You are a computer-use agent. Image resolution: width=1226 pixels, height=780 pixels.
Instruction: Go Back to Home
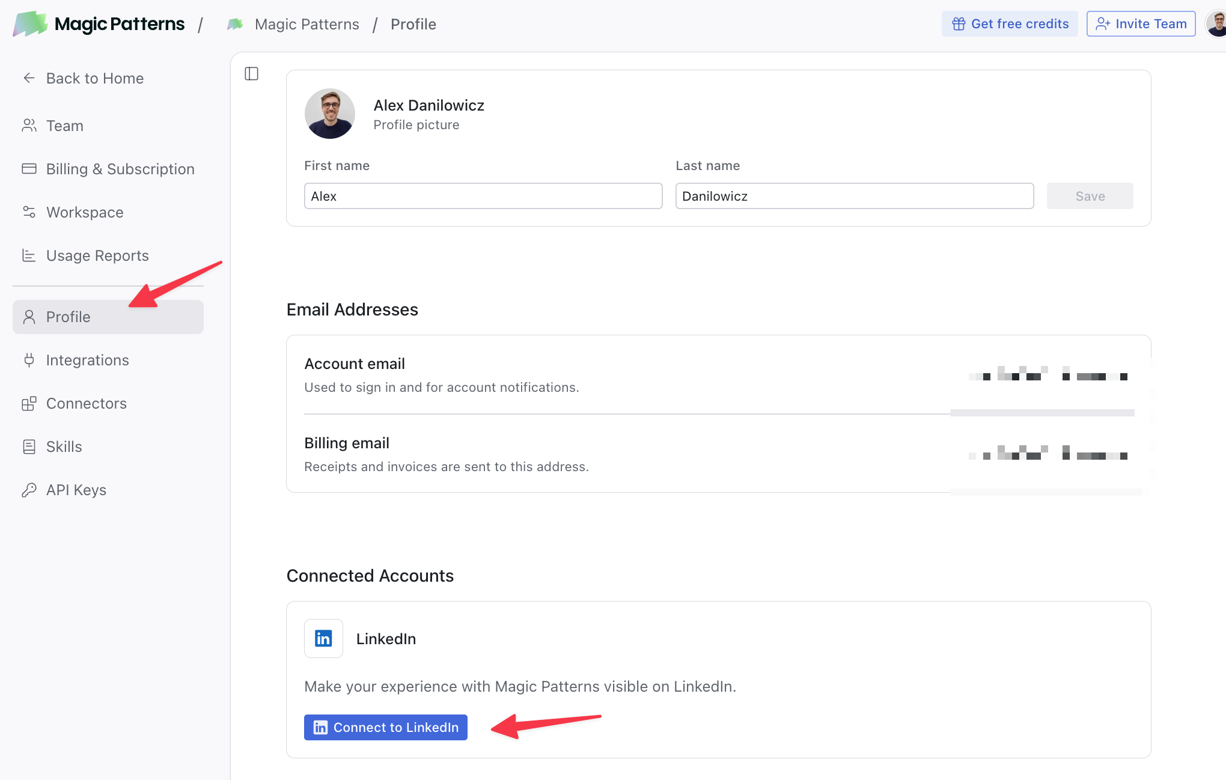pos(108,78)
